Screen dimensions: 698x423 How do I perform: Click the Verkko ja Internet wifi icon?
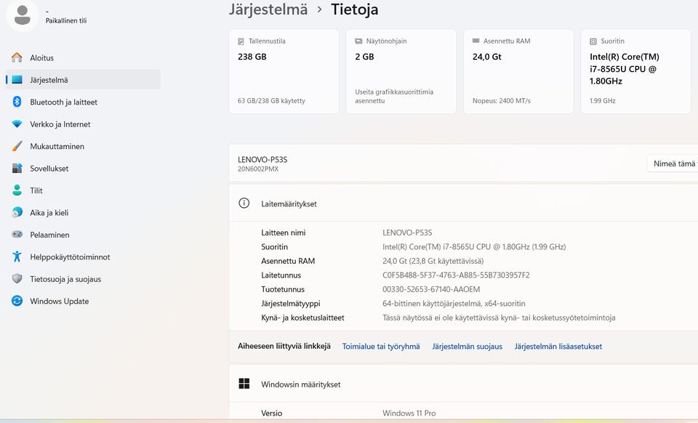(x=17, y=124)
